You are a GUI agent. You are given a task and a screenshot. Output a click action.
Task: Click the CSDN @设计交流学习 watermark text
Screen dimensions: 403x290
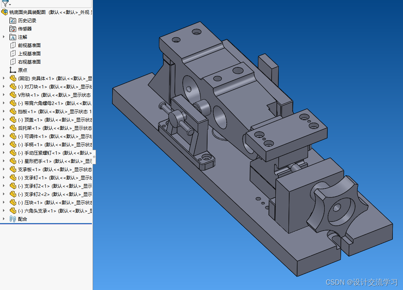tap(362, 281)
